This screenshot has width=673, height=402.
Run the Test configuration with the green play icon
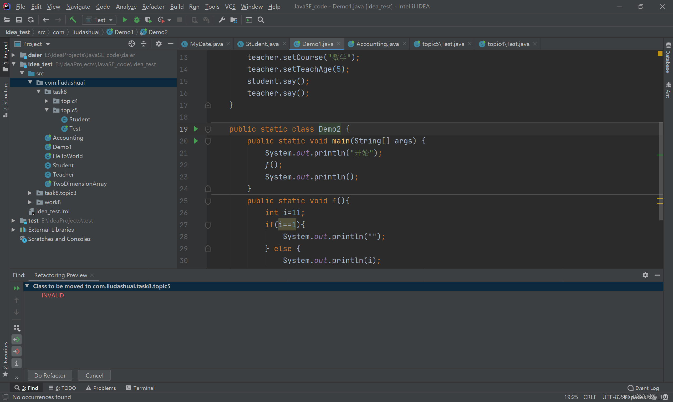coord(125,20)
